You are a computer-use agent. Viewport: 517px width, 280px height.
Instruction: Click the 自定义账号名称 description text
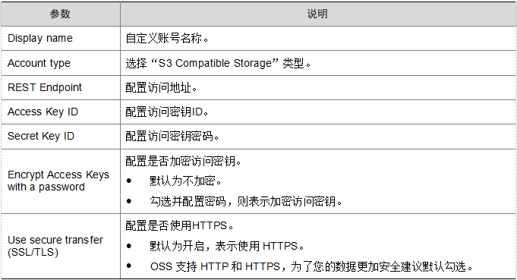(167, 39)
